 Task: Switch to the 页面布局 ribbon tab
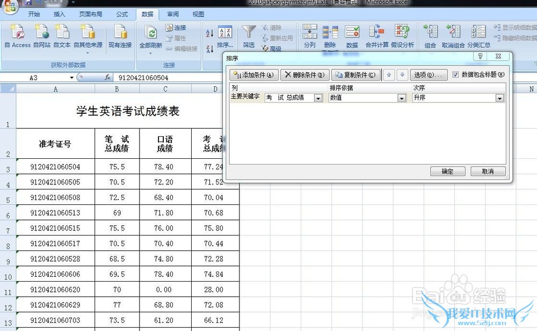click(x=90, y=14)
